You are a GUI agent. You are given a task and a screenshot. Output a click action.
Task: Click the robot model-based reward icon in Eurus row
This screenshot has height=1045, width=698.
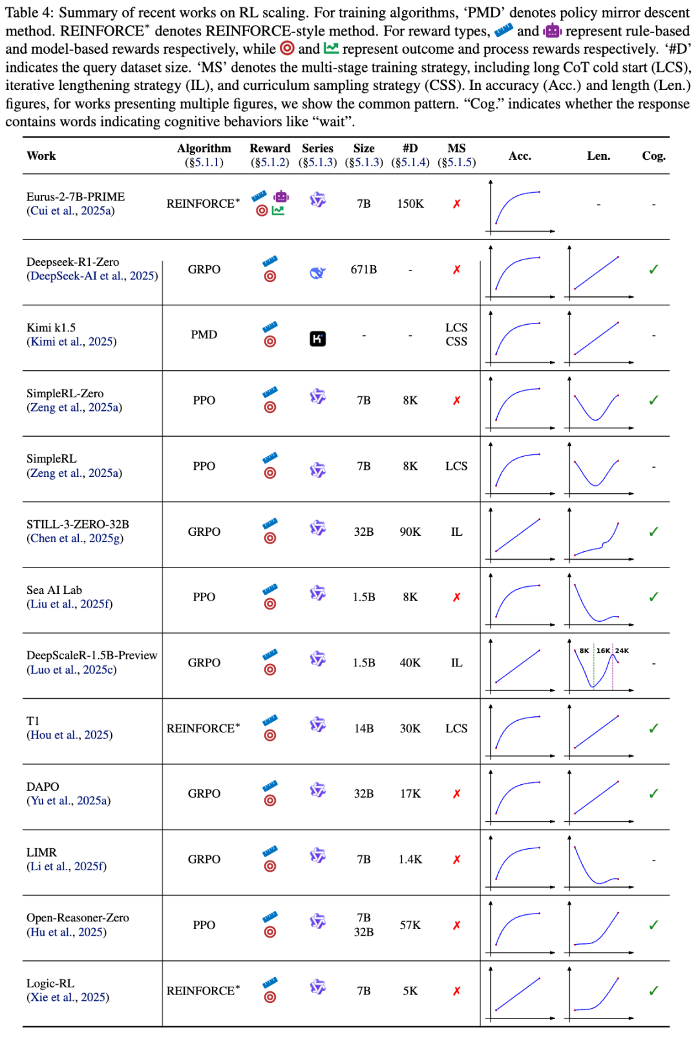coord(281,196)
